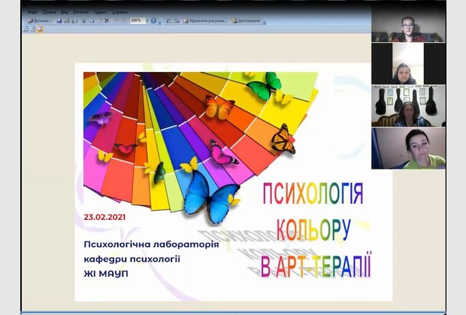This screenshot has width=466, height=315.
Task: Rotate the picture right using the toolbar icon
Action: point(177,21)
